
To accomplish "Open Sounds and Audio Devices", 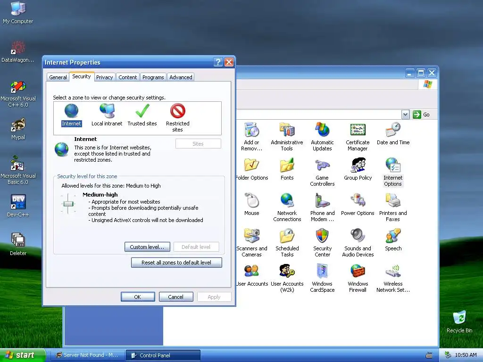I will [x=358, y=243].
